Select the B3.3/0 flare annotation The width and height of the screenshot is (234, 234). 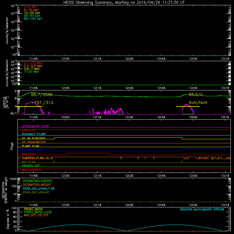coord(196,94)
